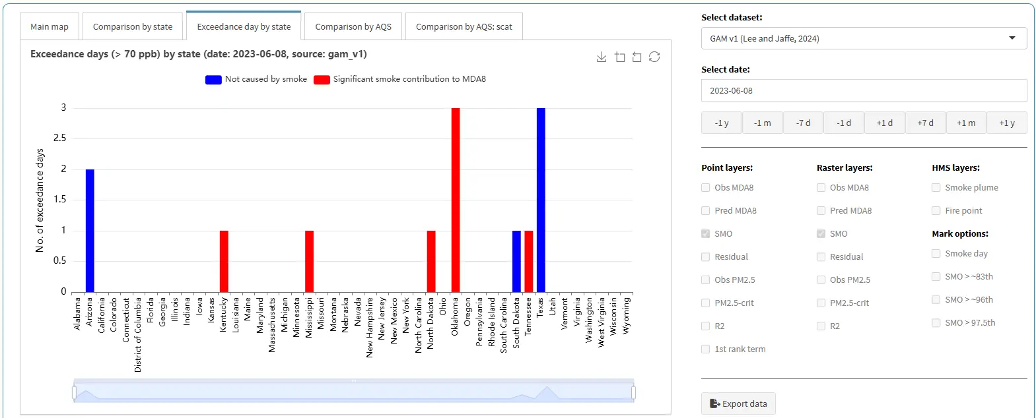The height and width of the screenshot is (418, 1036).
Task: Enable the Smoke plume HMS layer
Action: tap(936, 188)
